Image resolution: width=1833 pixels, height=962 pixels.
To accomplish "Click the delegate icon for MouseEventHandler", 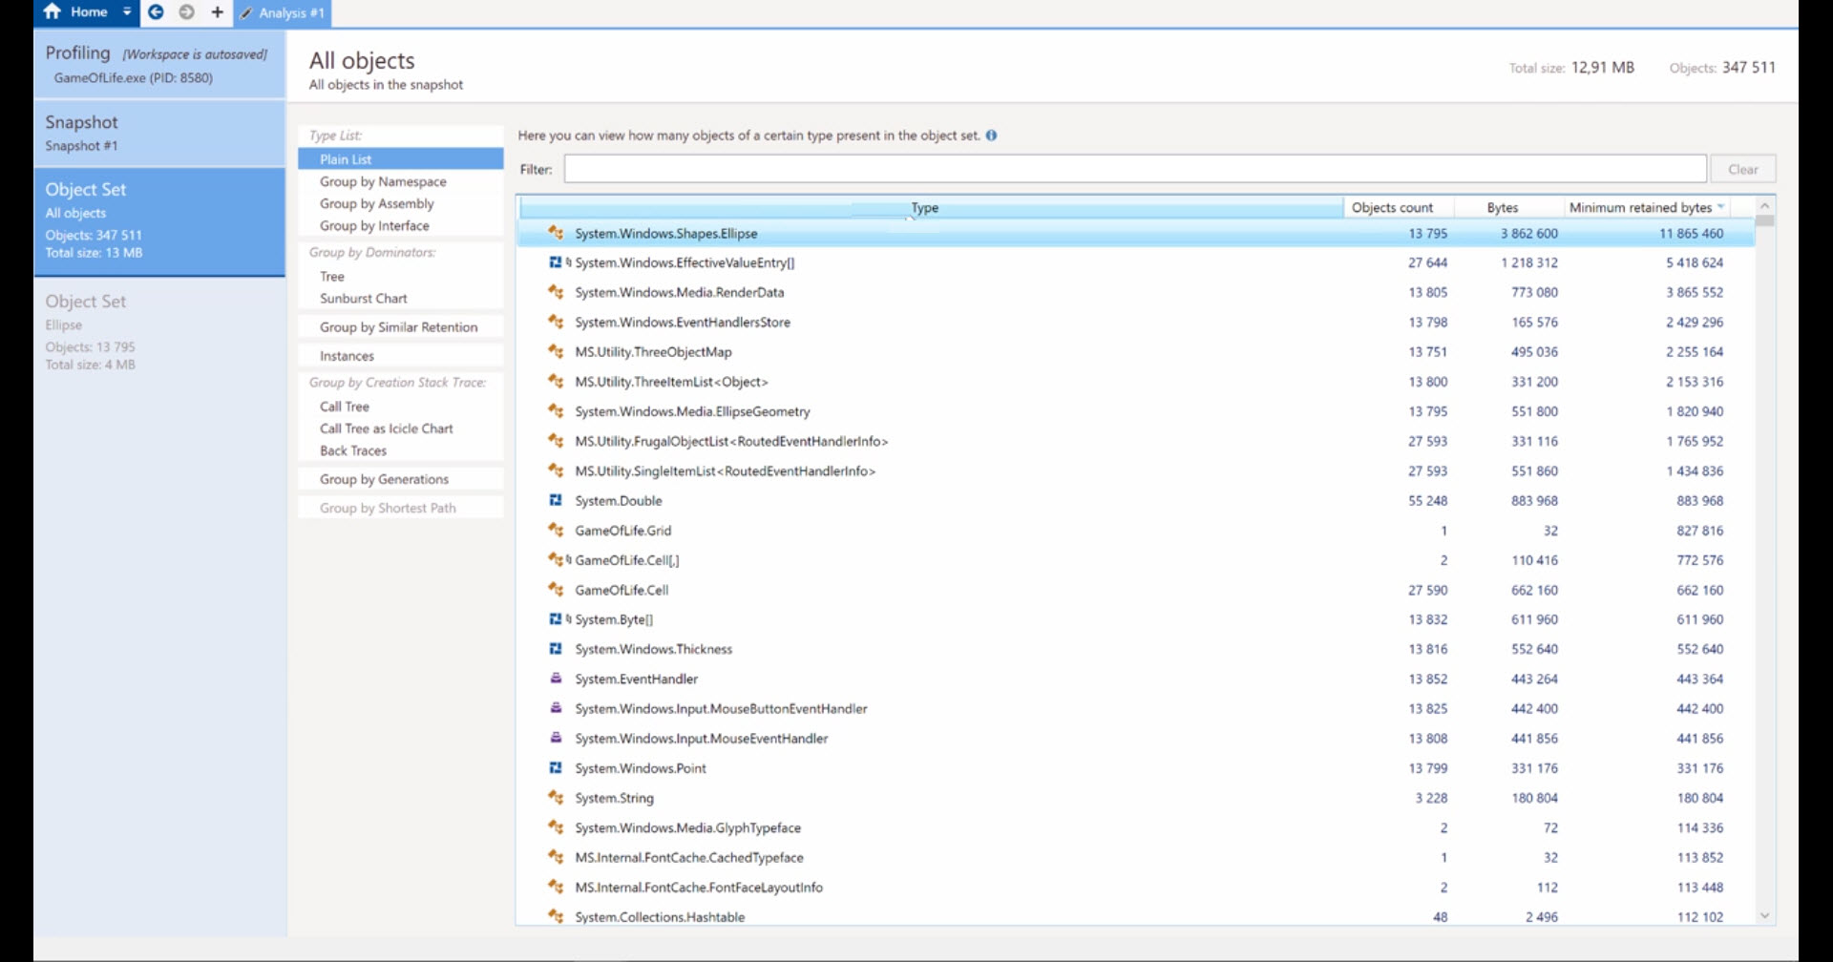I will point(556,738).
